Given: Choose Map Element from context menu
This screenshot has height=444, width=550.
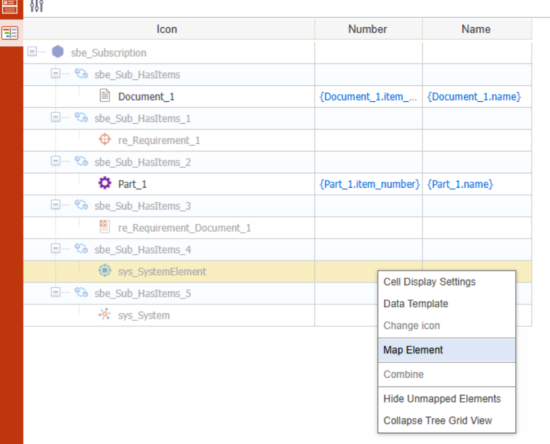Looking at the screenshot, I should click(413, 350).
